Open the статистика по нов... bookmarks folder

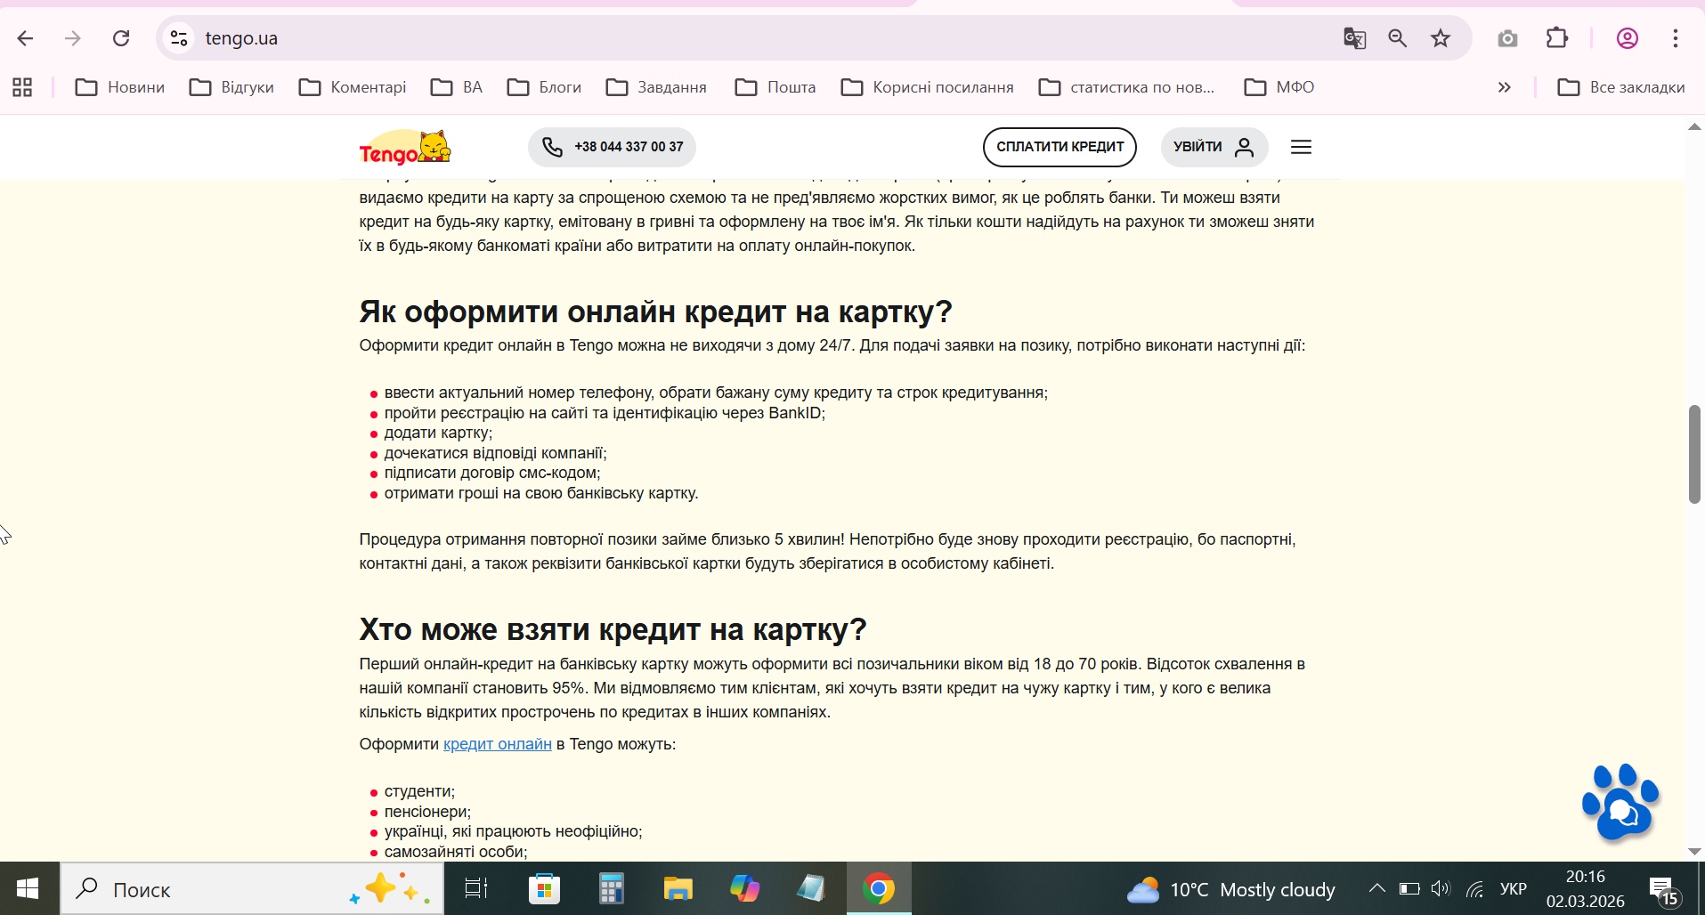point(1127,87)
